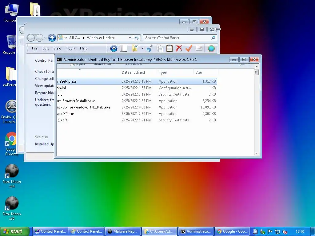
Task: Click the blue Up arrow beside the address bar
Action: [52, 38]
